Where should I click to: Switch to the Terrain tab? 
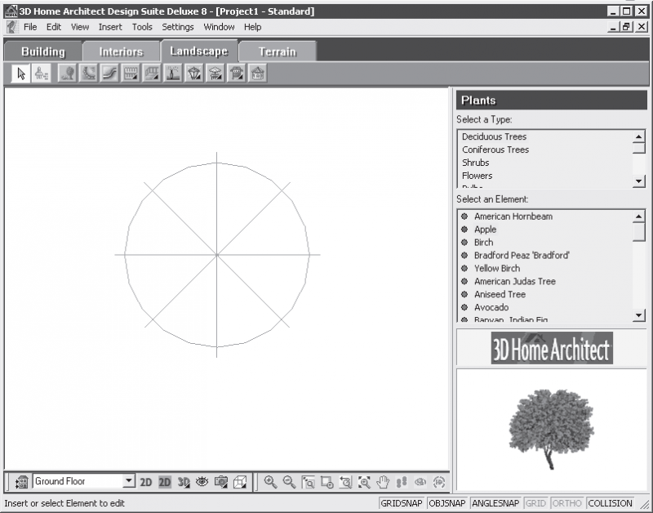point(278,51)
